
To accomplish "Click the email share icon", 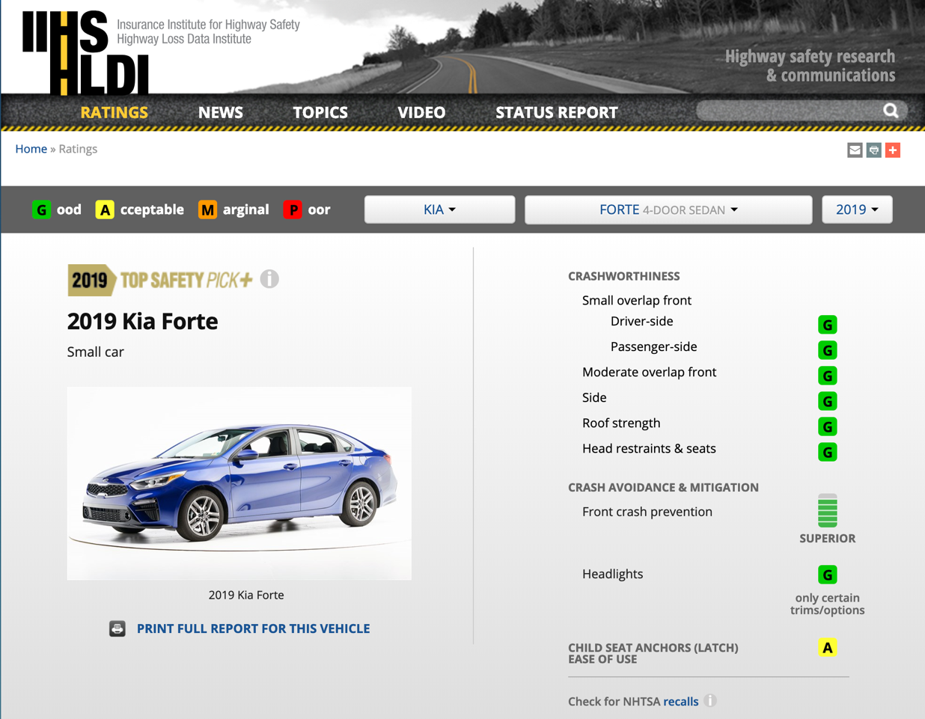I will pyautogui.click(x=855, y=150).
